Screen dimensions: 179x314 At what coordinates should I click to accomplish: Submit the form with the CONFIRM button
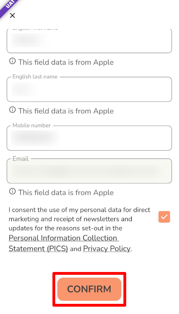[x=89, y=289]
